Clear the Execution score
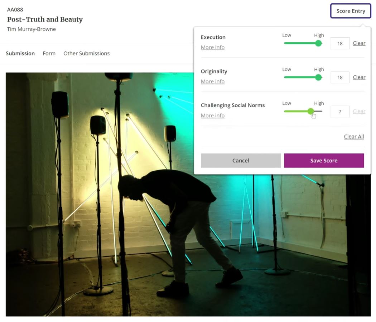The image size is (376, 322). (359, 43)
